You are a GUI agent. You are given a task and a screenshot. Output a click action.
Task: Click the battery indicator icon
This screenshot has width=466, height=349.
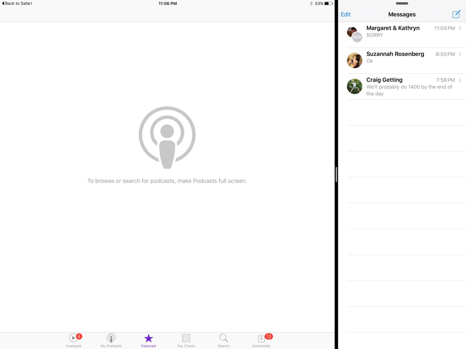click(328, 4)
